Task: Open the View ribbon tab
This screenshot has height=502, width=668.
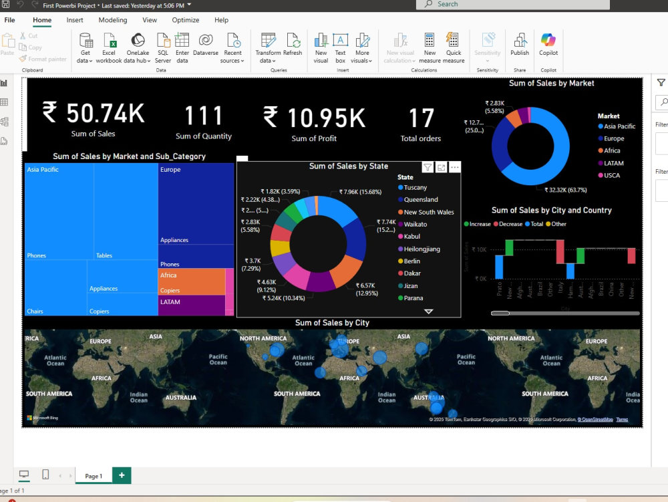Action: pos(150,20)
